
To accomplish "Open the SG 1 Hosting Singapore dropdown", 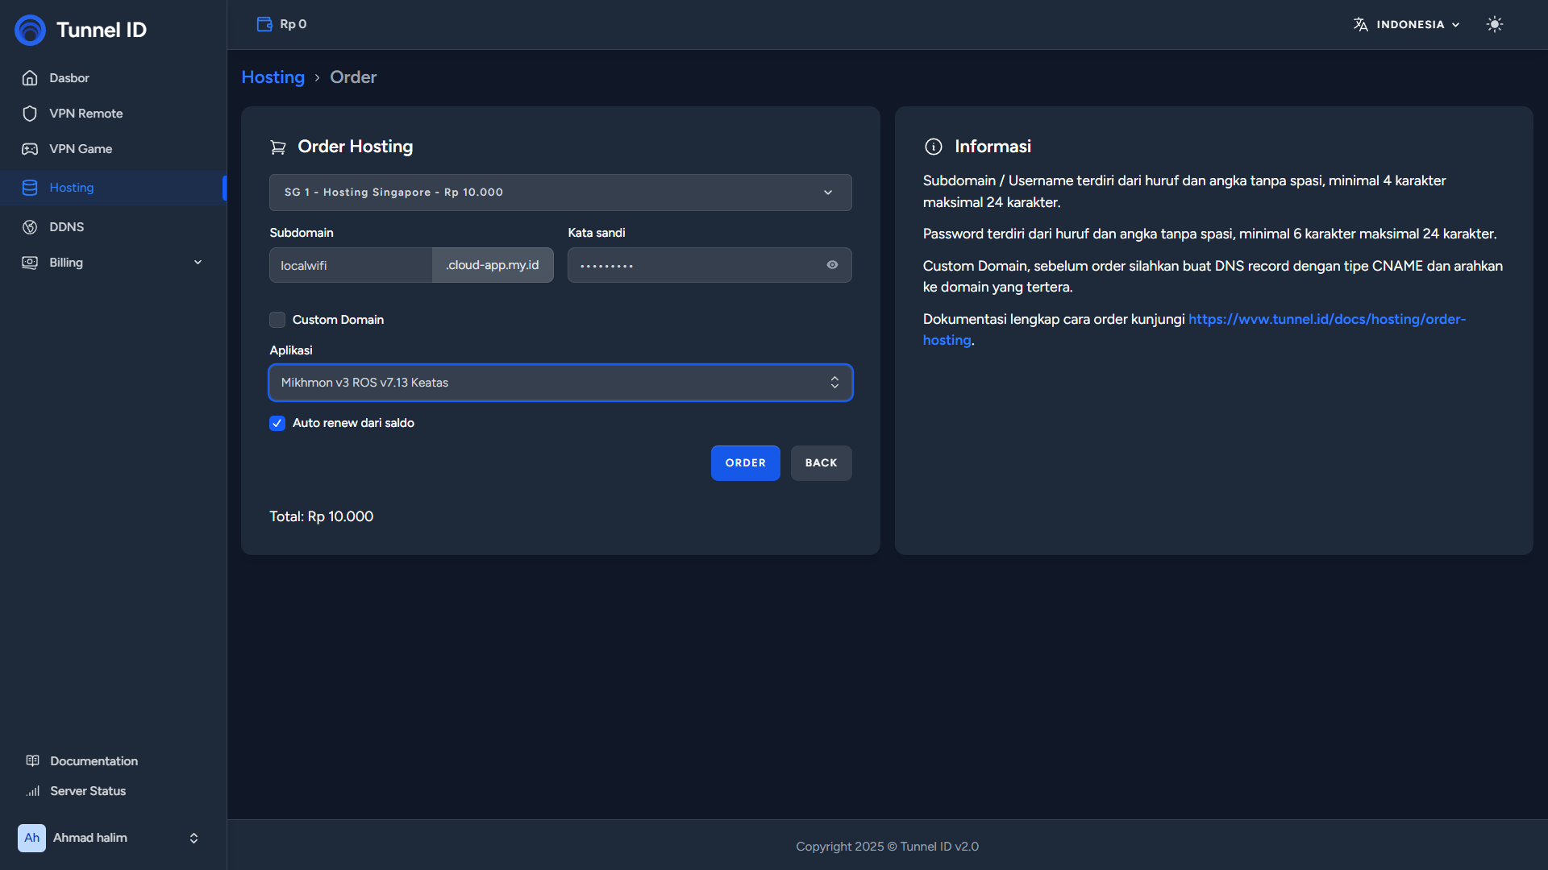I will point(560,193).
